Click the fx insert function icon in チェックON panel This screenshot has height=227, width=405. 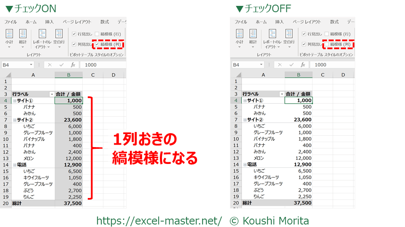(73, 65)
